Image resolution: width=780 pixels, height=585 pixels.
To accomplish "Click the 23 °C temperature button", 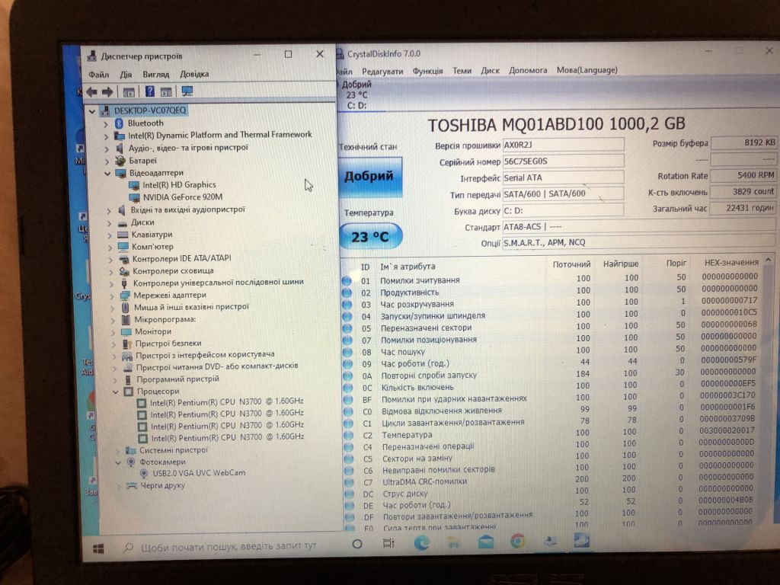I will click(371, 237).
